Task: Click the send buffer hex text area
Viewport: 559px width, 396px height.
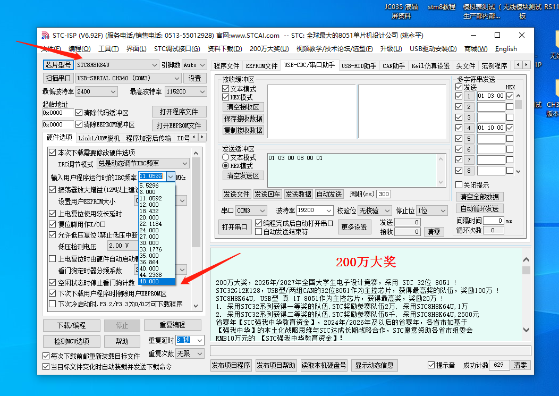Action: (352, 170)
